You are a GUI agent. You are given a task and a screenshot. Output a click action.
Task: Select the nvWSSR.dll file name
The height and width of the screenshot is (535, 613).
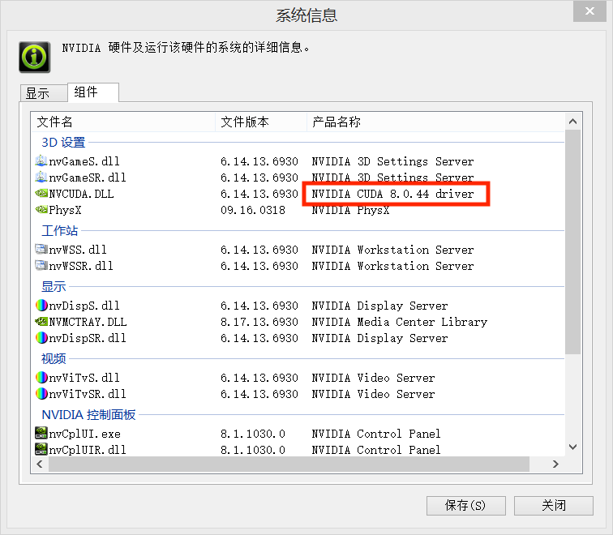coord(81,266)
